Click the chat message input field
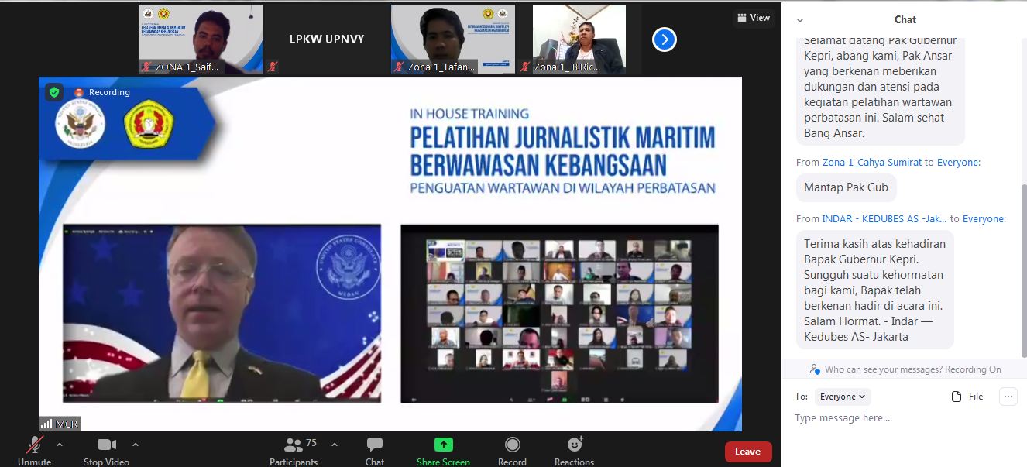Image resolution: width=1027 pixels, height=467 pixels. (898, 418)
